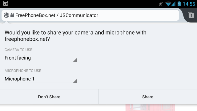Open the Microphone 1 dropdown
The height and width of the screenshot is (111, 197).
(x=39, y=79)
